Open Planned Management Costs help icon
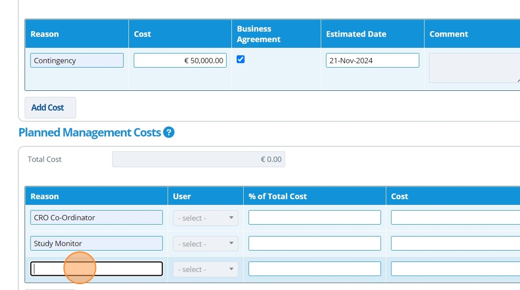 (x=169, y=132)
